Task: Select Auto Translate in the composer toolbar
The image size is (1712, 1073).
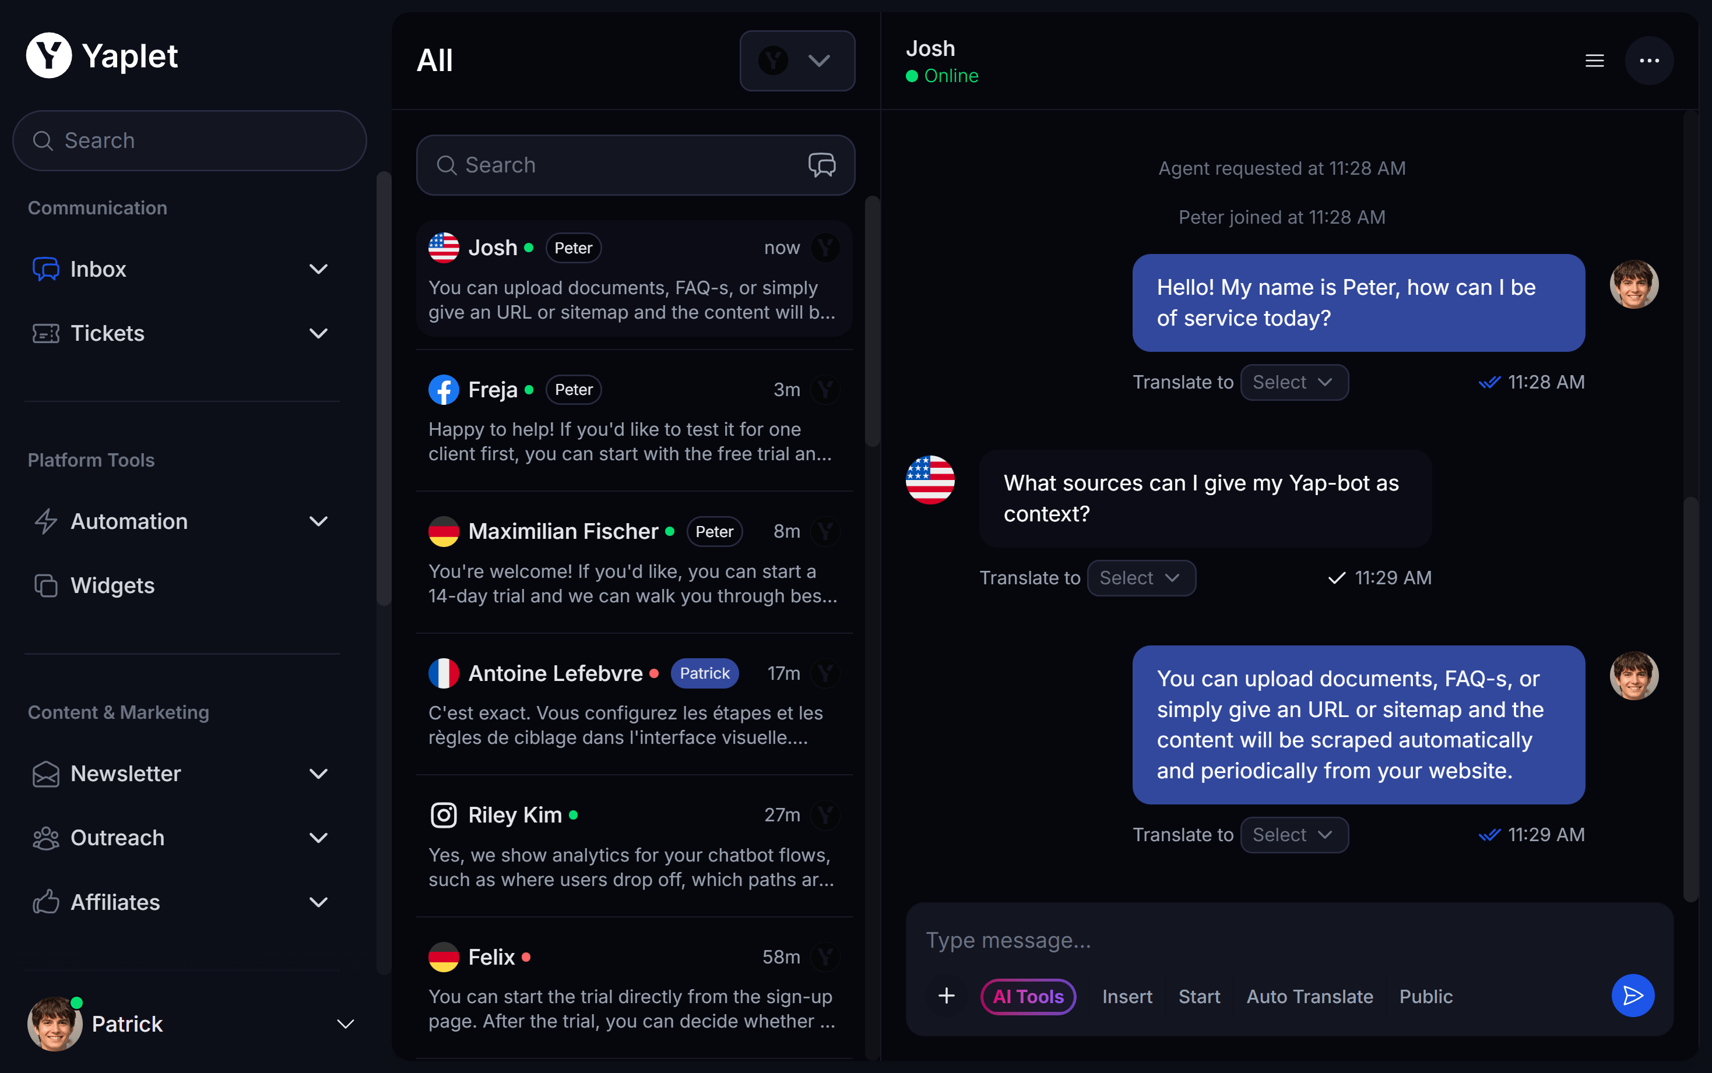Action: tap(1309, 996)
